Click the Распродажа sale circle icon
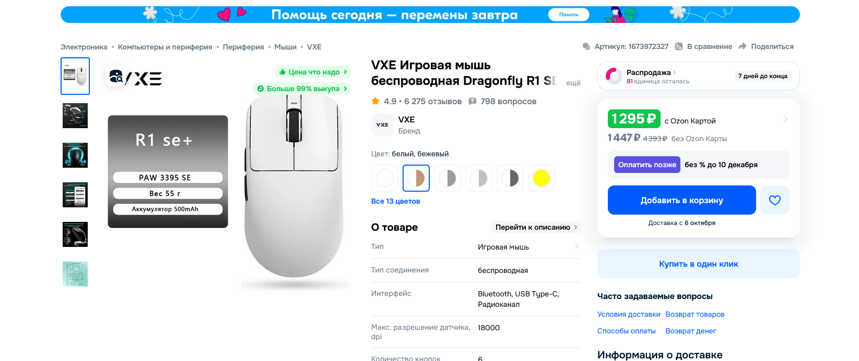This screenshot has width=859, height=361. pyautogui.click(x=614, y=76)
